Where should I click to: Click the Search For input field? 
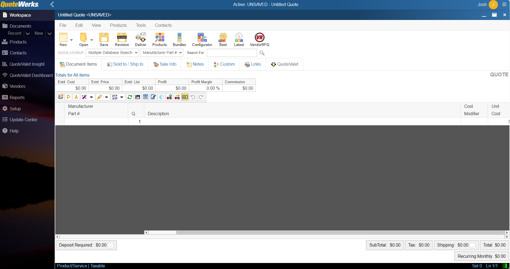[x=232, y=53]
